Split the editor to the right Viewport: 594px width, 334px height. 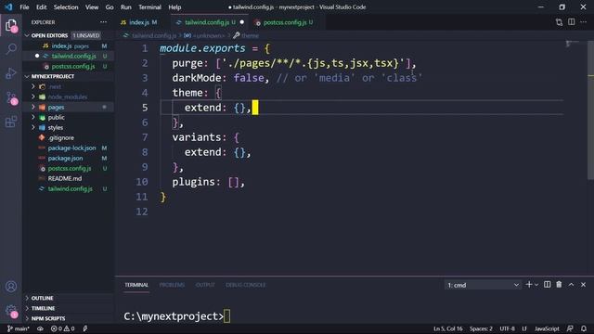pyautogui.click(x=572, y=22)
